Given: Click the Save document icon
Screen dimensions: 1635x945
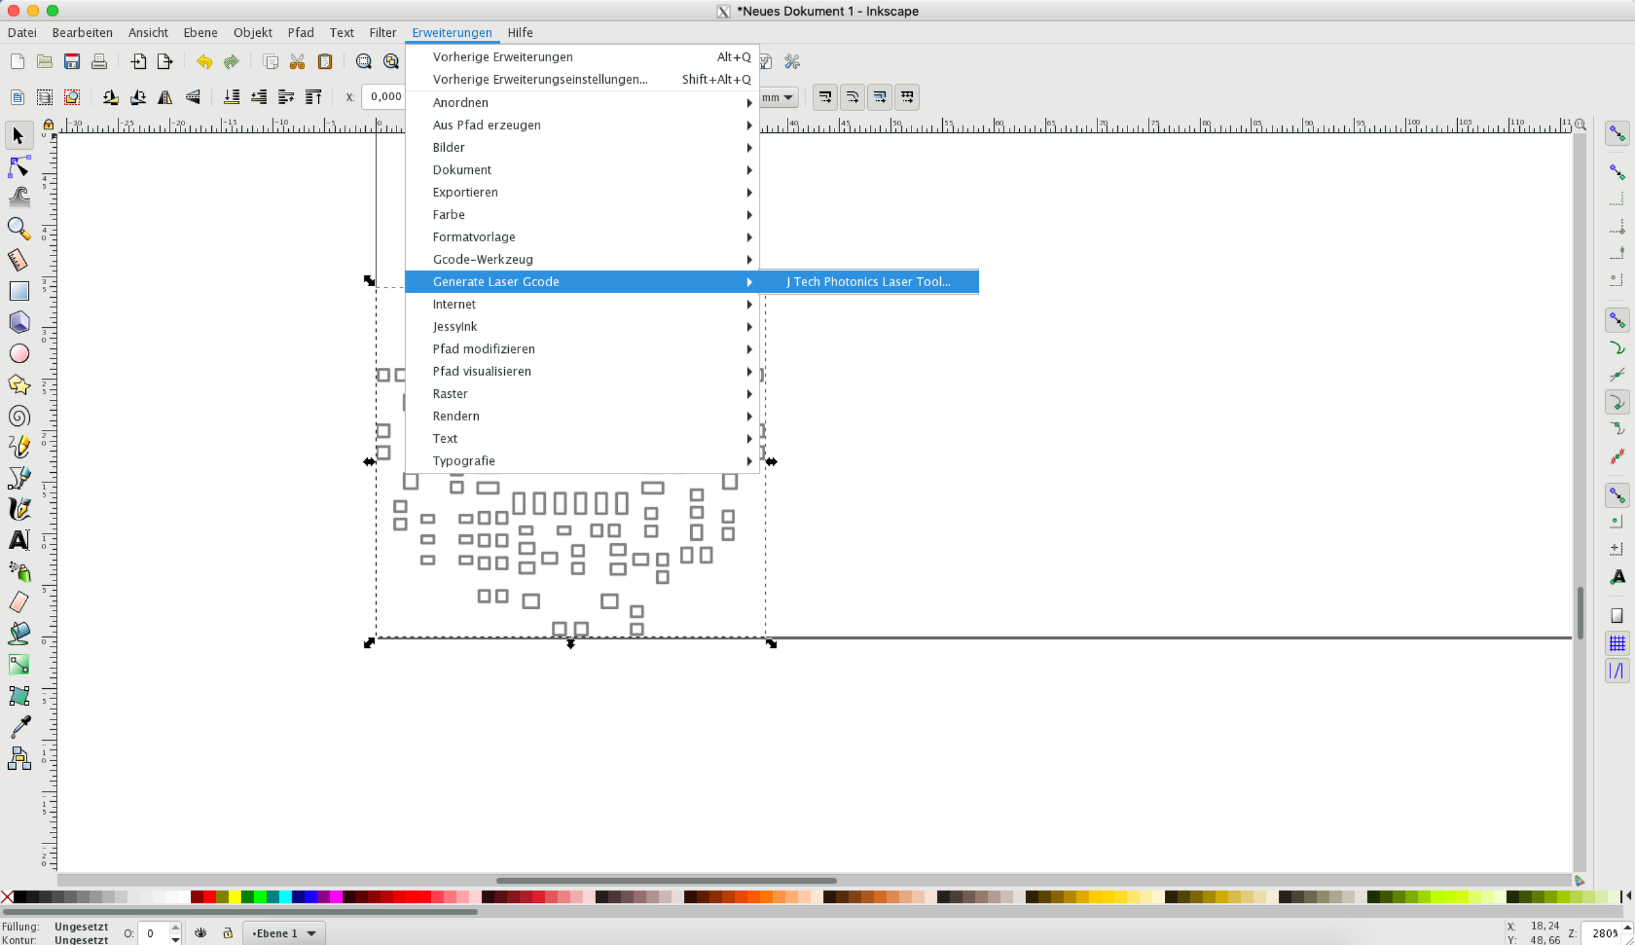Looking at the screenshot, I should coord(72,62).
